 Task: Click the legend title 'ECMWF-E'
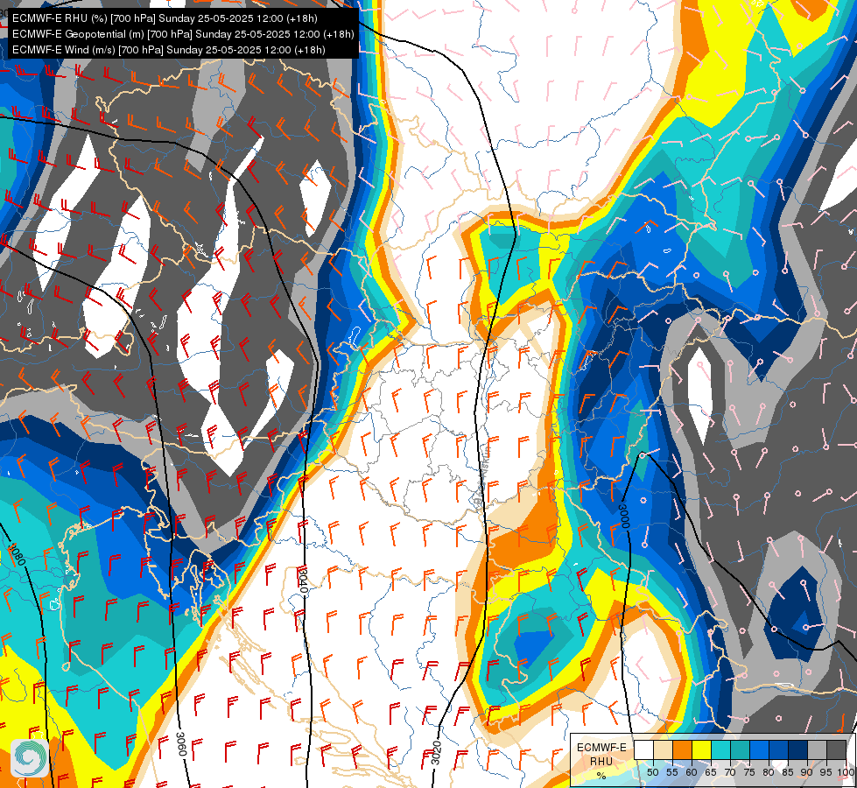(x=601, y=748)
